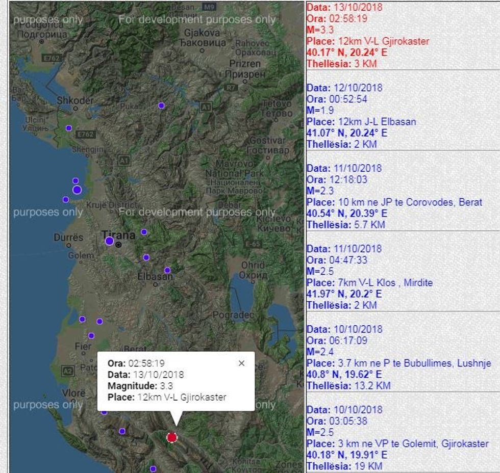
Task: Open the Bubullimes, Lushnje earthquake entry
Action: coord(398,358)
